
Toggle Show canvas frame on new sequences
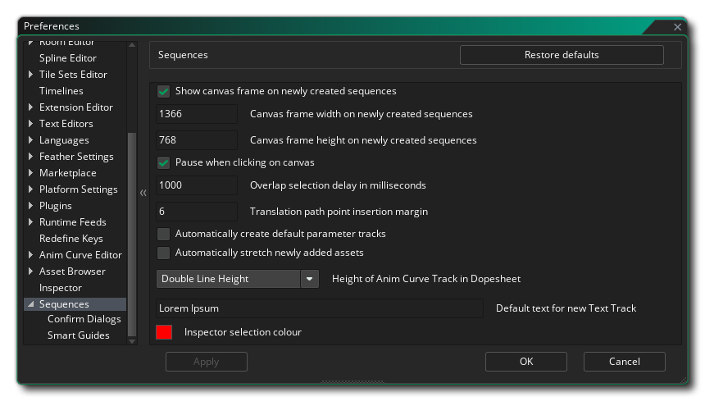[x=164, y=91]
